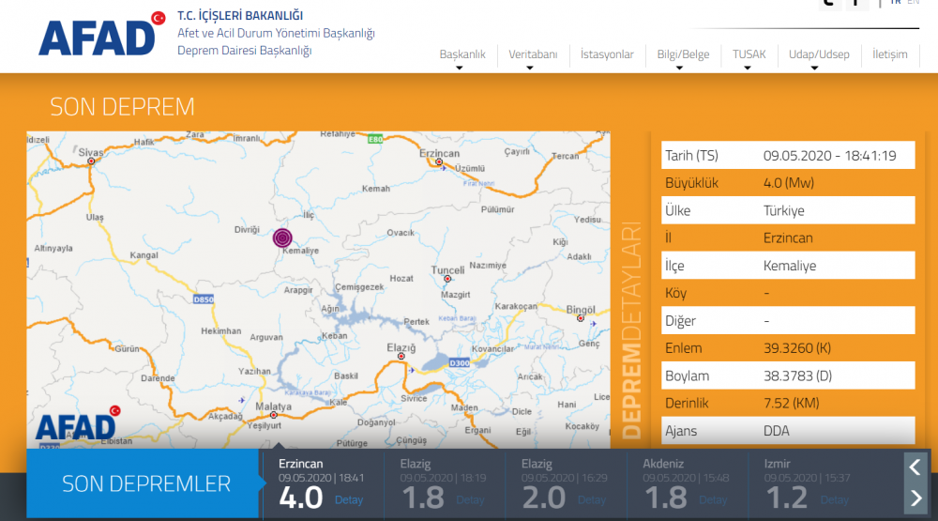Switch language to TR

click(895, 3)
